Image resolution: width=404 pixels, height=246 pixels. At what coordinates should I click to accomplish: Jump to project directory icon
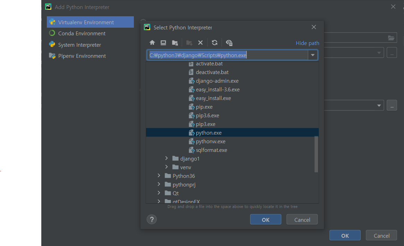[175, 43]
